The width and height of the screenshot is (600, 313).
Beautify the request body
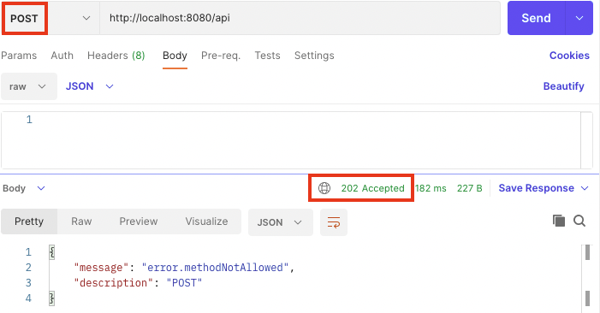[x=564, y=86]
